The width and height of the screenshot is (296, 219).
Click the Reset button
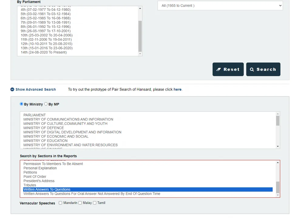tap(228, 69)
